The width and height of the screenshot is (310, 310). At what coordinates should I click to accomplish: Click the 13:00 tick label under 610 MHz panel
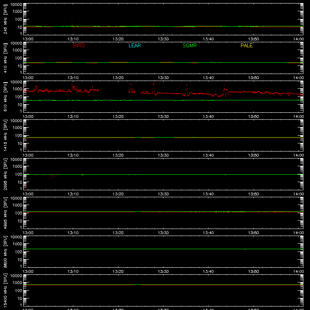pos(28,117)
